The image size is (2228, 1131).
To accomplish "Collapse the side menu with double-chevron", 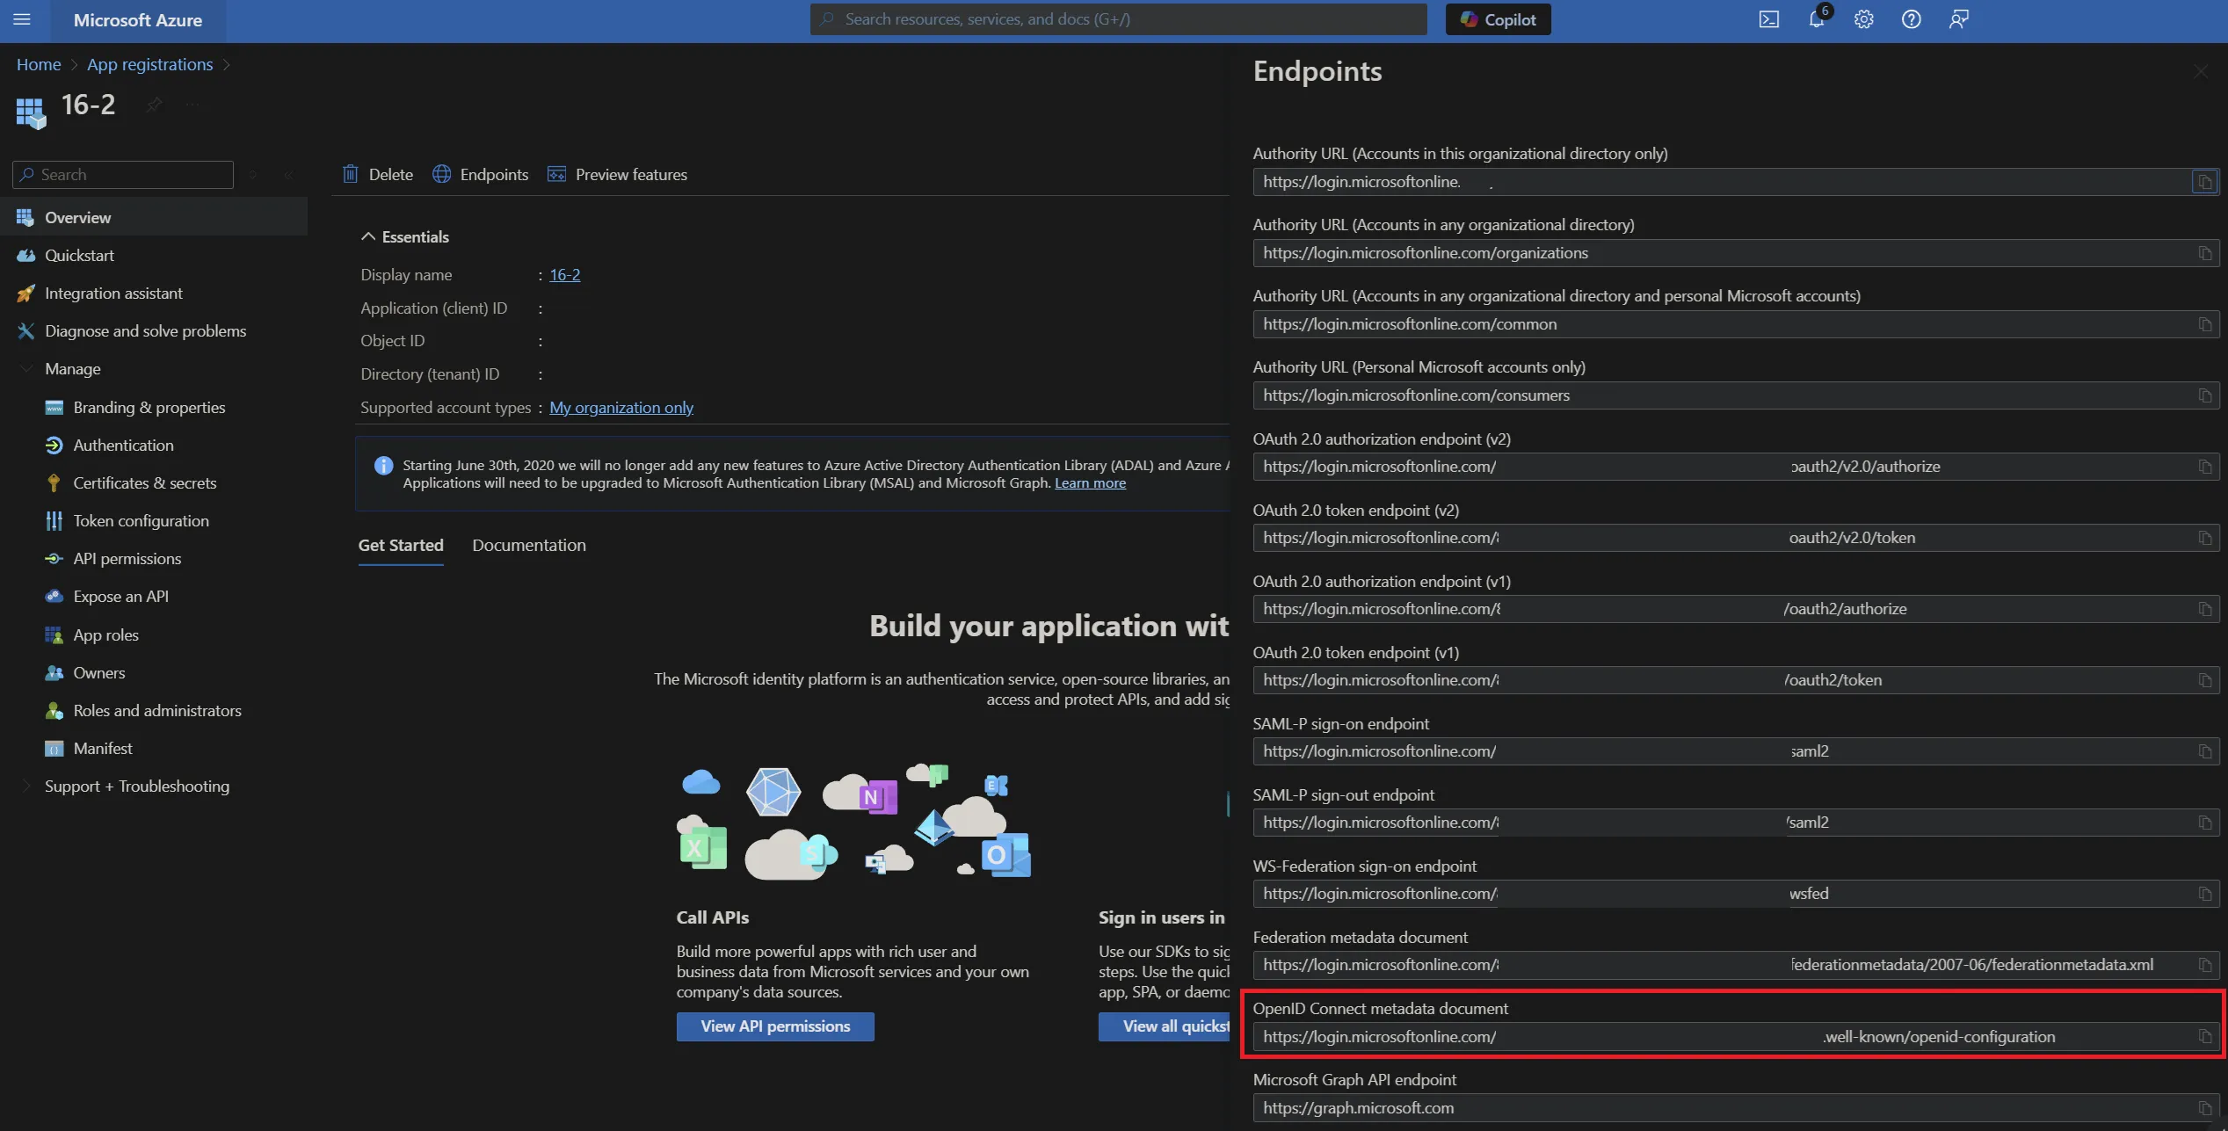I will pos(288,175).
